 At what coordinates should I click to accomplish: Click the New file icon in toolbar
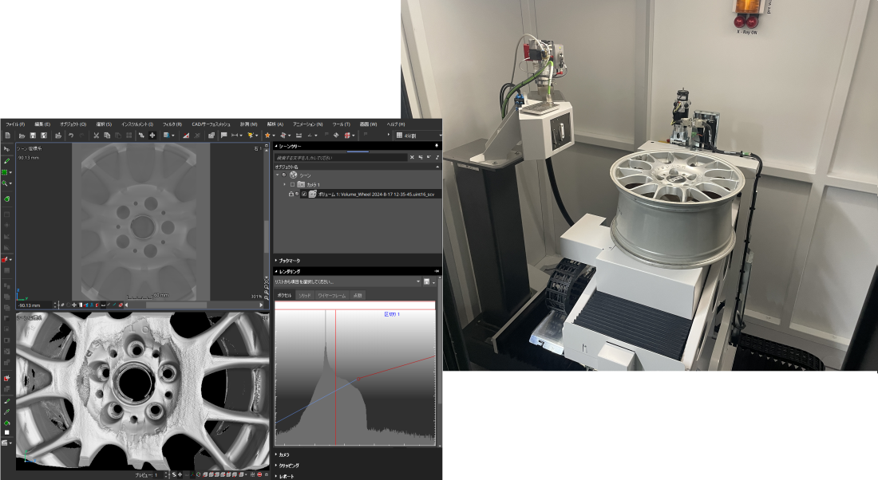[x=7, y=136]
